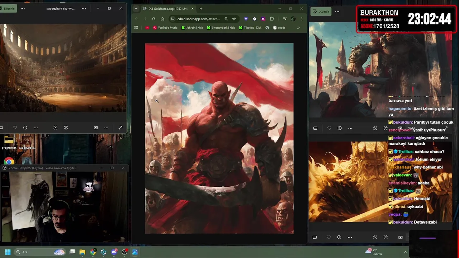Open the Tibetius | Kick bookmark

pyautogui.click(x=250, y=28)
